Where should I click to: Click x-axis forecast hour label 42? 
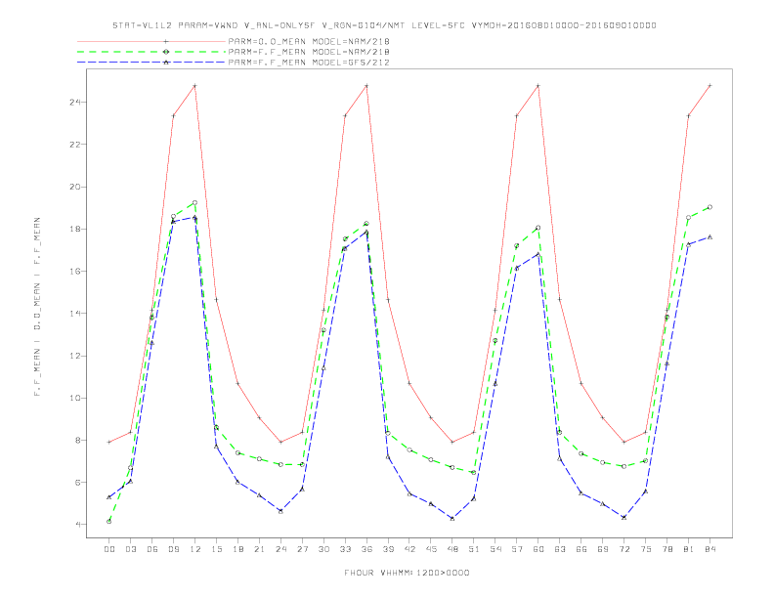tap(409, 549)
